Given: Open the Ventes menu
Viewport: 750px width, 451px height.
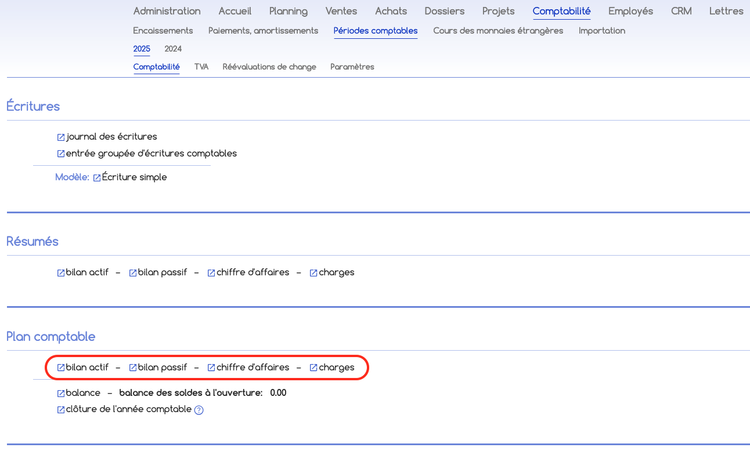Looking at the screenshot, I should 341,11.
